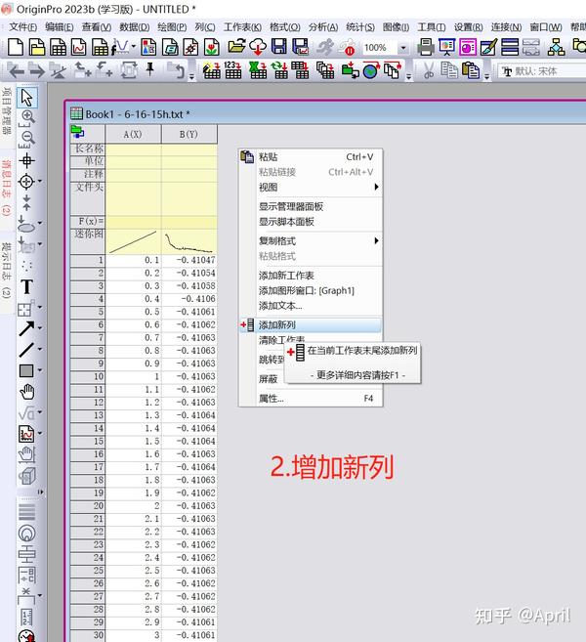Expand the 复制格式 submenu
Viewport: 586px width, 642px height.
[x=318, y=240]
